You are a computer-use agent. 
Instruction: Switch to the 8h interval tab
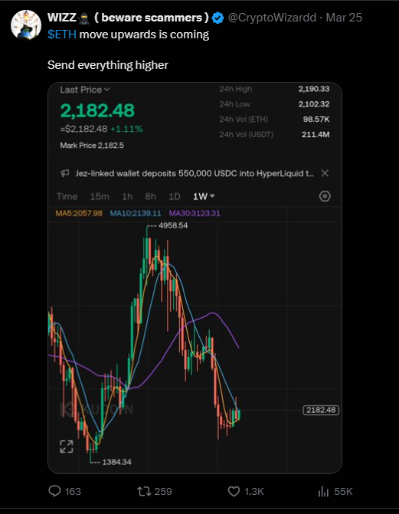pos(150,196)
